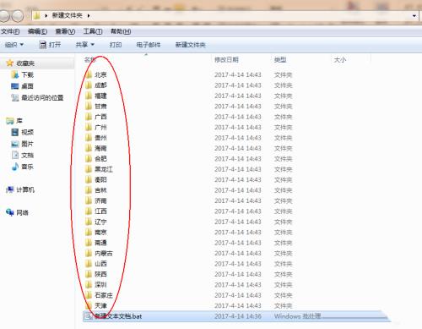Screen dimensions: 422x329
Task: Select 收藏夹 in the navigation pane
Action: point(25,63)
